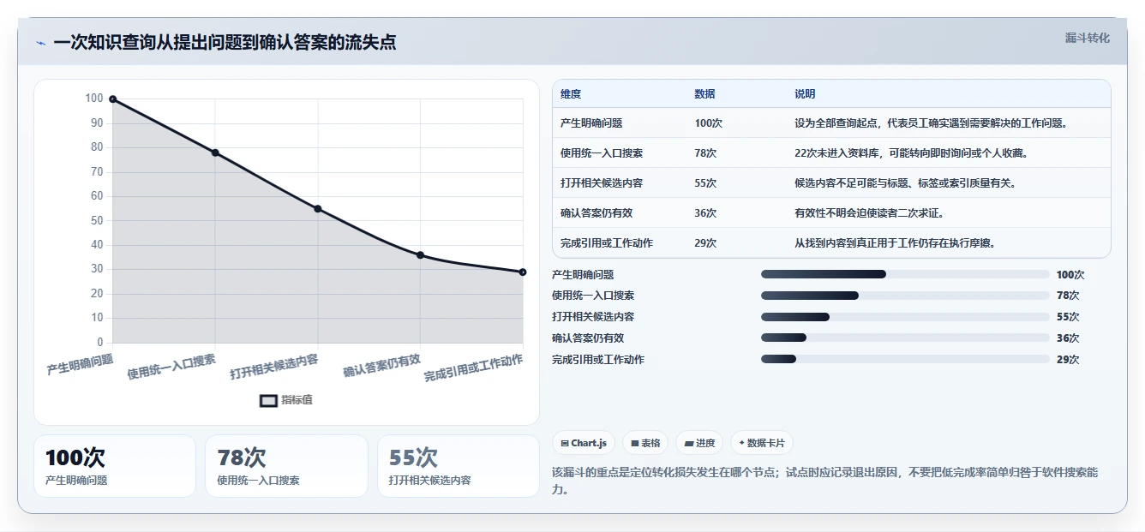1145x532 pixels.
Task: Click table cell 产生明确问题
Action: 591,123
